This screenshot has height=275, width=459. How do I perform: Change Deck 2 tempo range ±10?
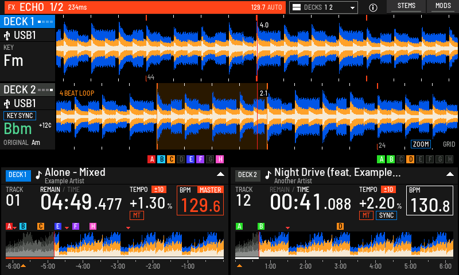pos(388,190)
